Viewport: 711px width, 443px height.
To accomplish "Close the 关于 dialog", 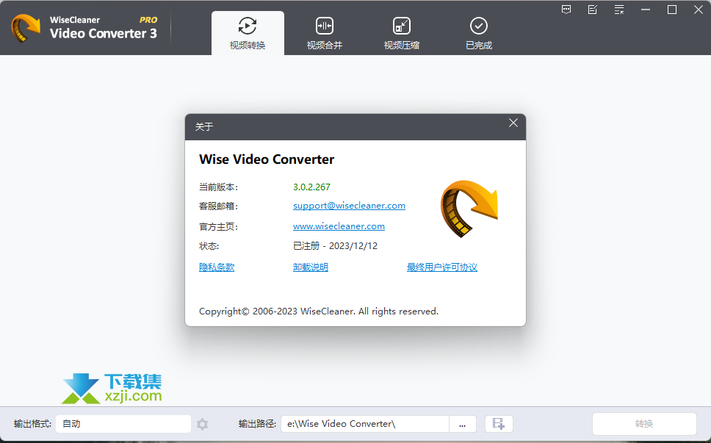I will point(513,123).
